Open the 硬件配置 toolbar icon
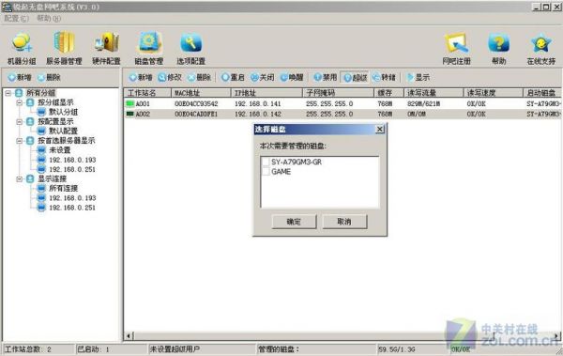 [106, 49]
